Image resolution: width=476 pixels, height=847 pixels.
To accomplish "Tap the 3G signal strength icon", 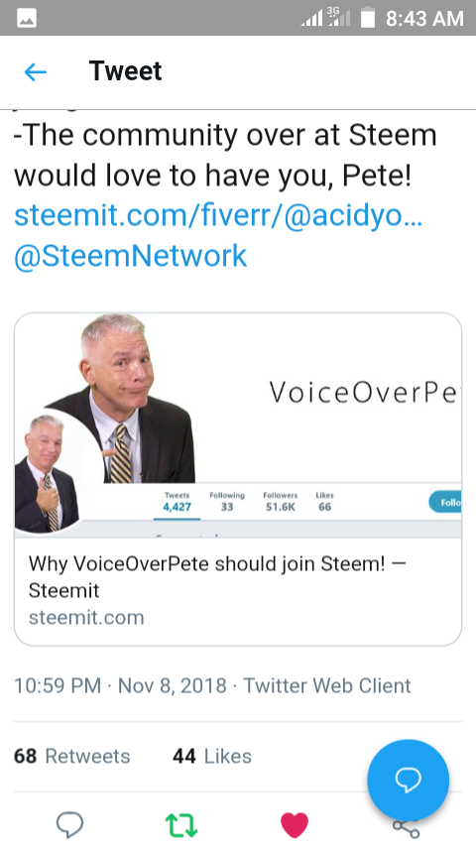I will (339, 17).
